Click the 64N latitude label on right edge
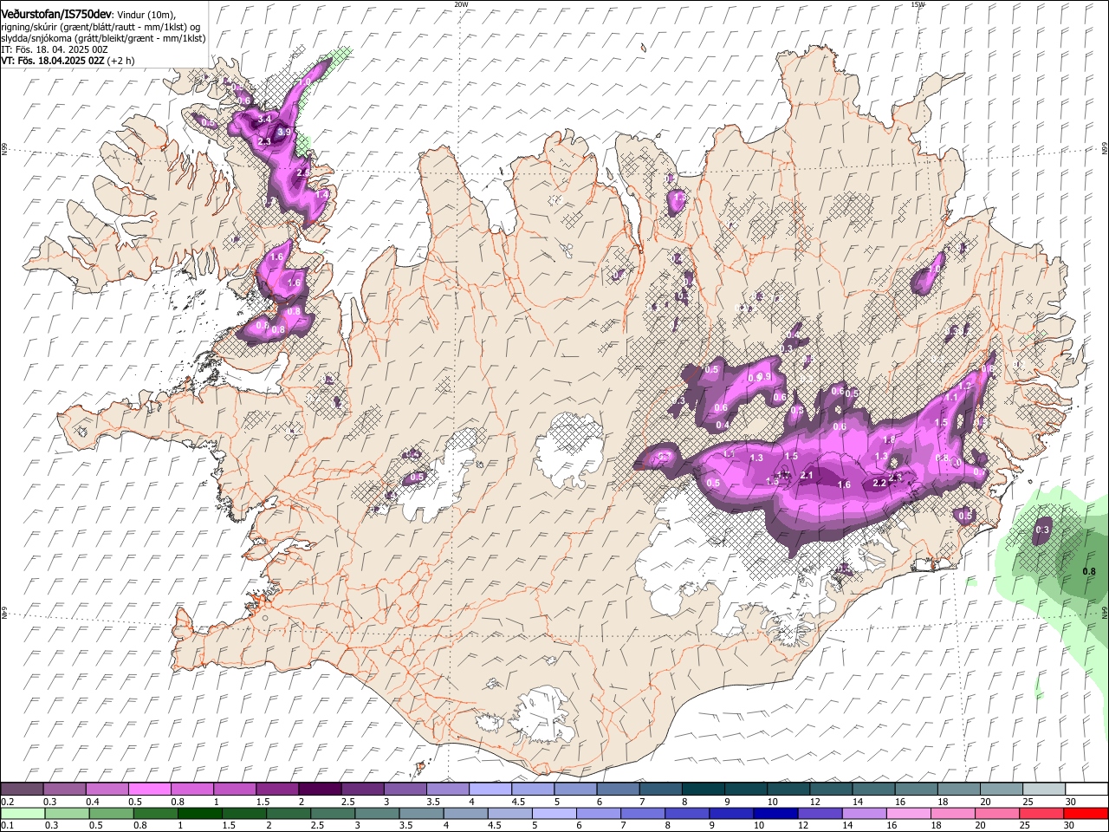 click(1104, 611)
